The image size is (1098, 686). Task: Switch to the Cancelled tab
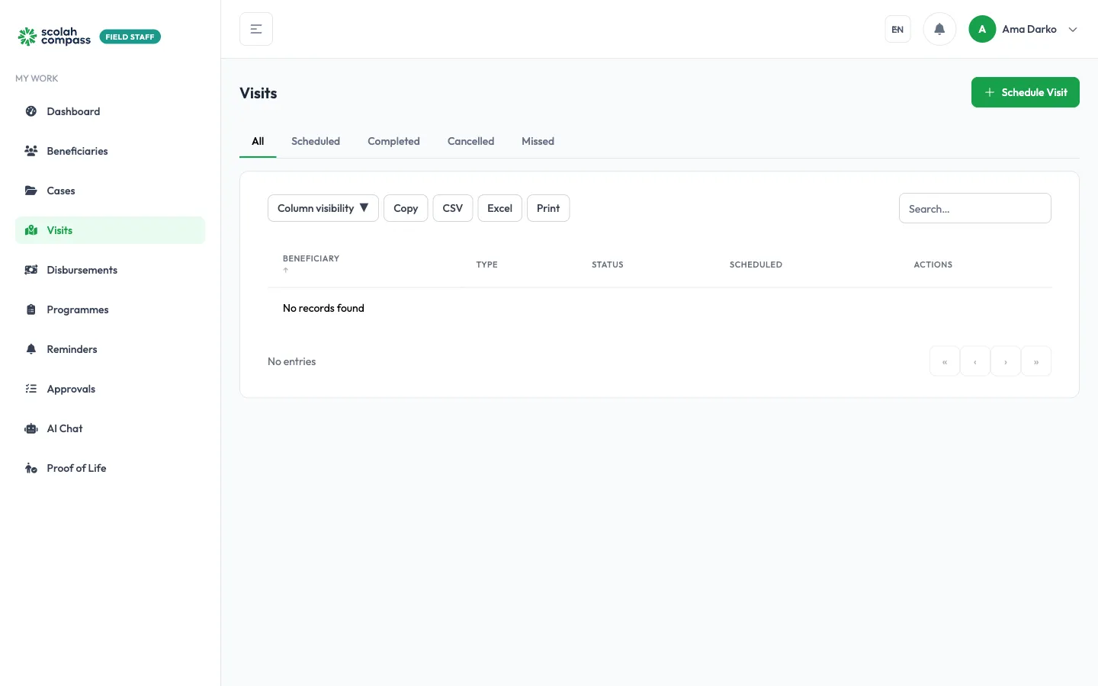[x=470, y=141]
